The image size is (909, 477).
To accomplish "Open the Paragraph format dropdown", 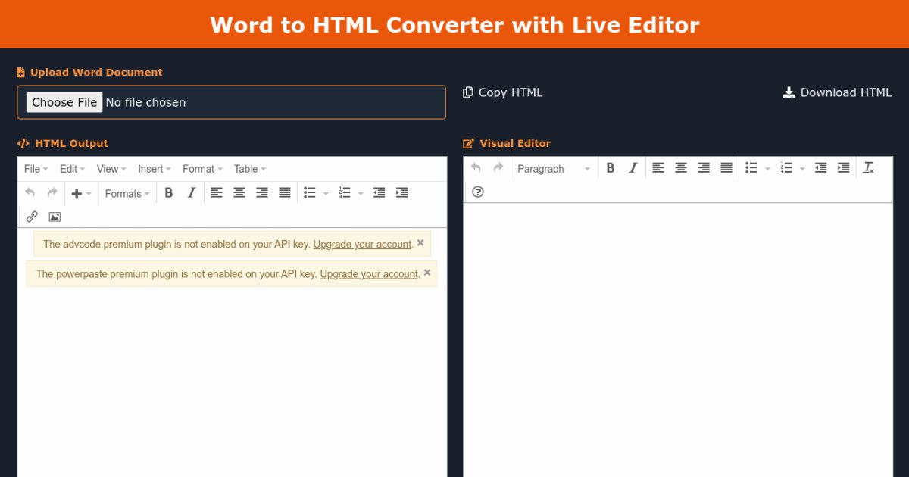I will 554,169.
